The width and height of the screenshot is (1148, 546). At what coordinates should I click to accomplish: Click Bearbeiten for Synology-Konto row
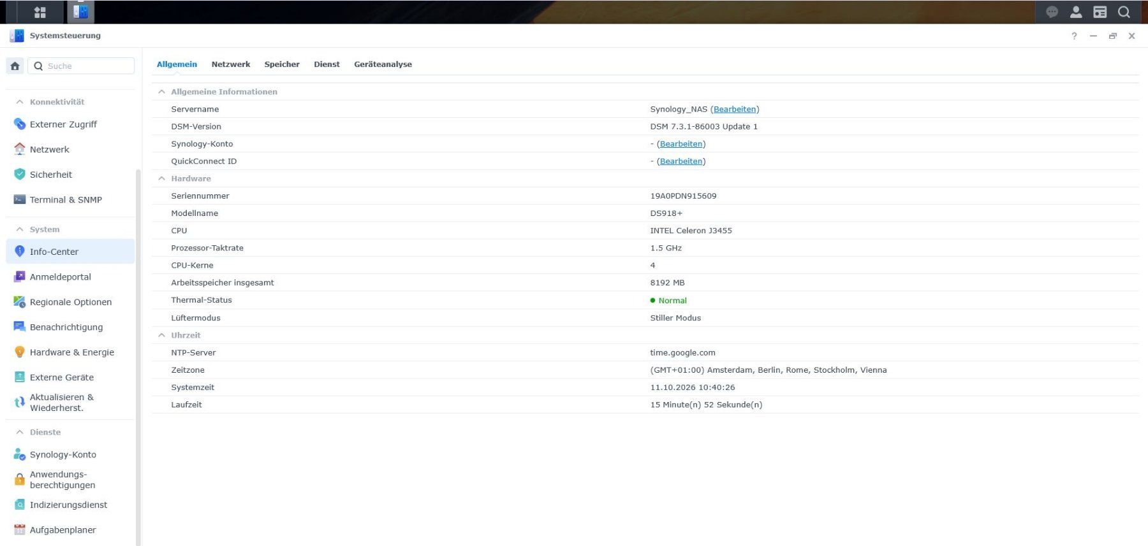click(681, 144)
